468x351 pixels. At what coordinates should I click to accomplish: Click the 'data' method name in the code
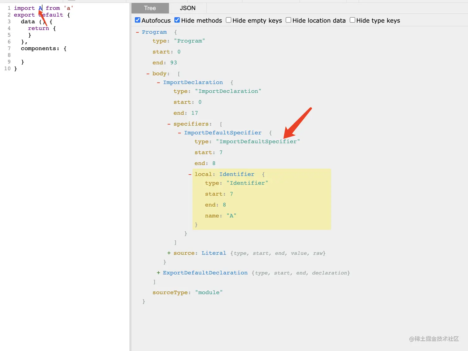coord(28,22)
